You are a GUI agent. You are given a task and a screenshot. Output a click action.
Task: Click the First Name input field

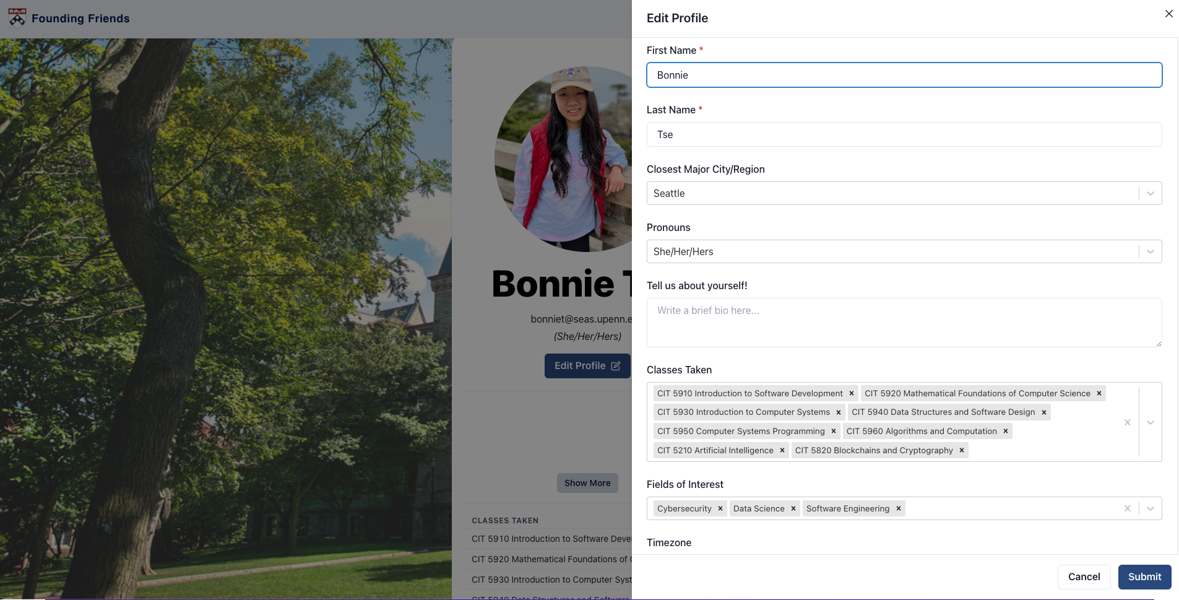pyautogui.click(x=904, y=75)
